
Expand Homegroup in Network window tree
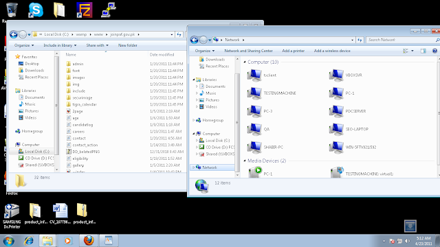point(194,120)
